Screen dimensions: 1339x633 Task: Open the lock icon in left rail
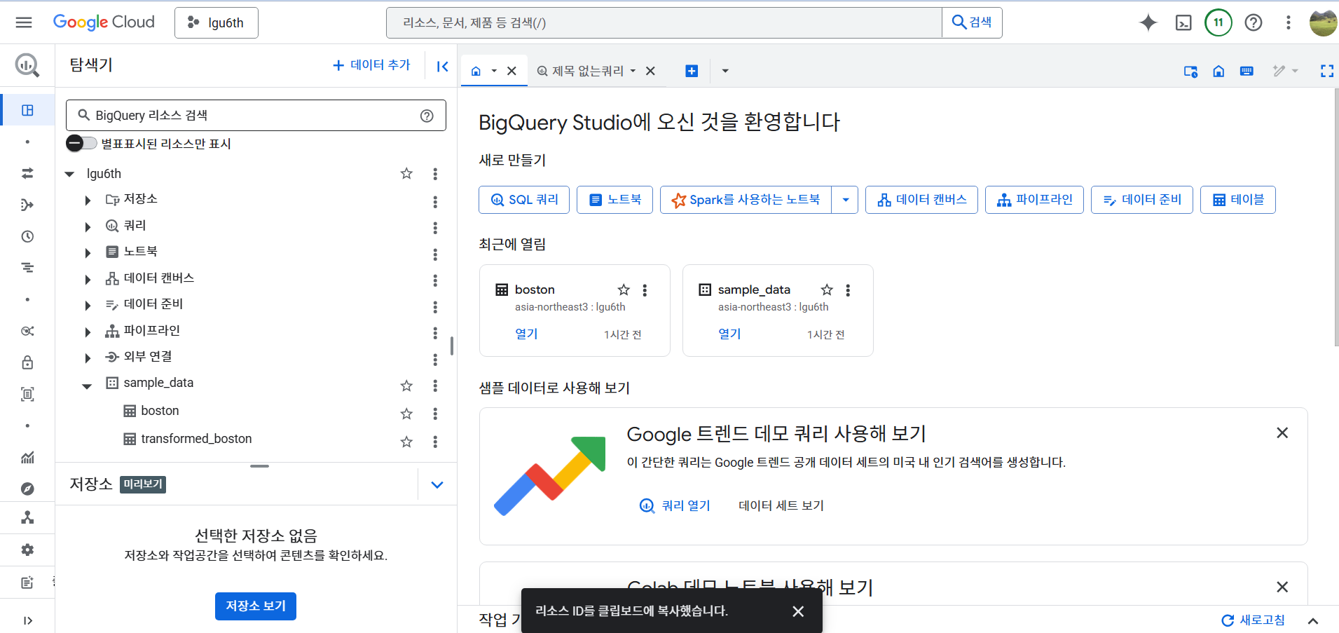click(27, 362)
